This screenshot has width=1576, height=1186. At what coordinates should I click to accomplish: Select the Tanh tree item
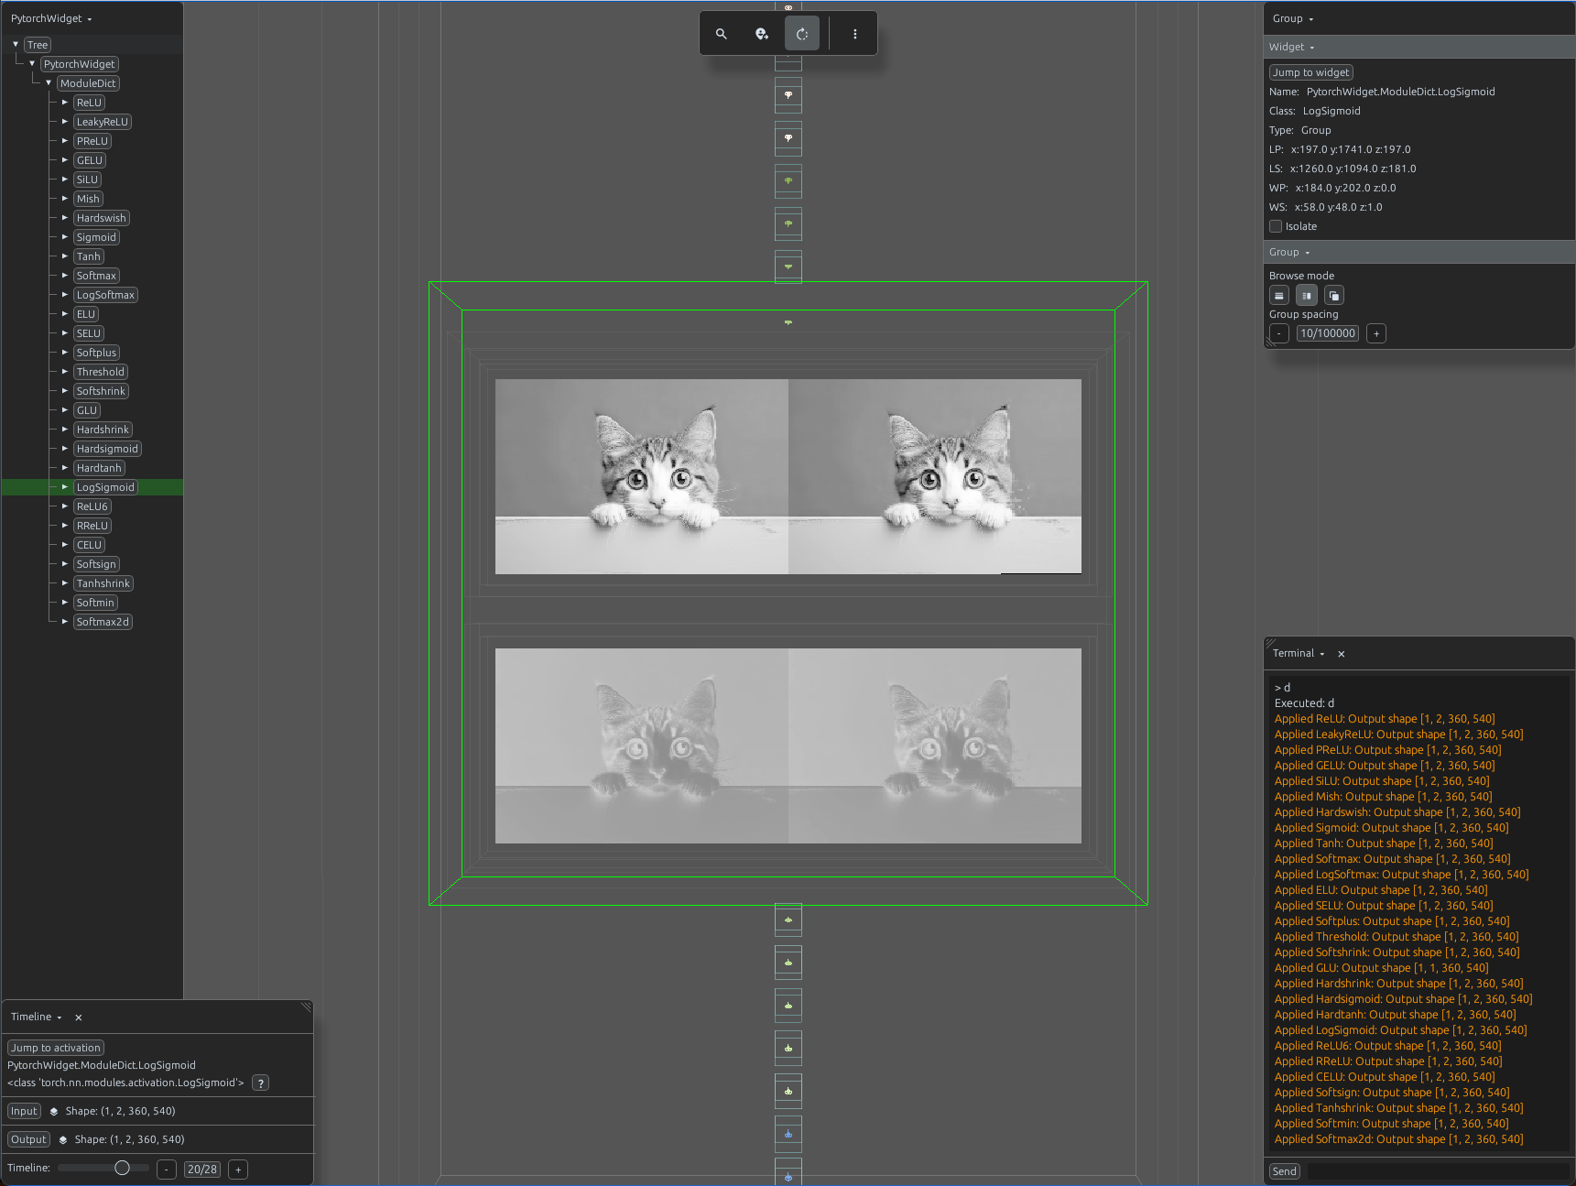pyautogui.click(x=89, y=256)
